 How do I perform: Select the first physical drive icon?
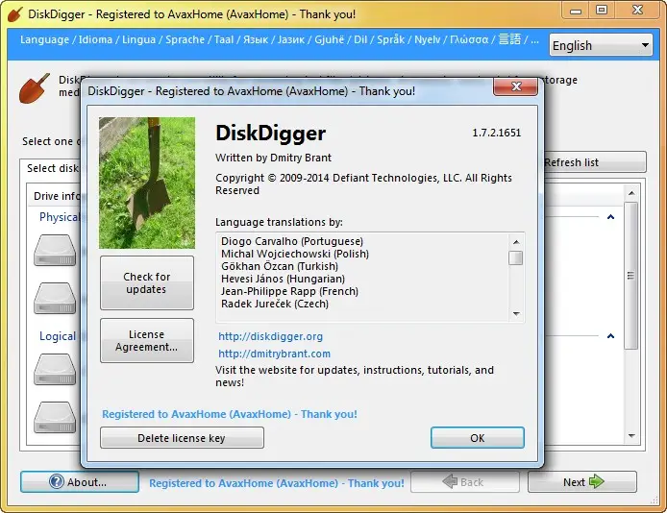55,251
